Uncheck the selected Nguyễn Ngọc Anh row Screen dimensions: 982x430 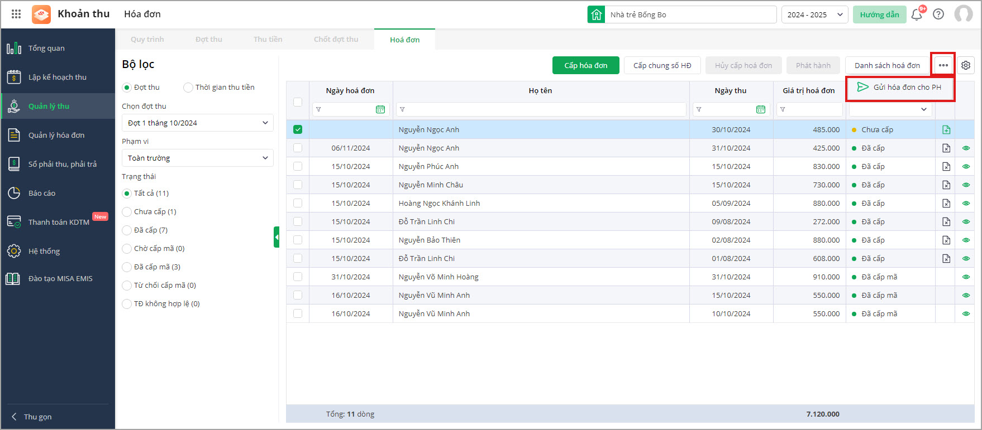298,129
